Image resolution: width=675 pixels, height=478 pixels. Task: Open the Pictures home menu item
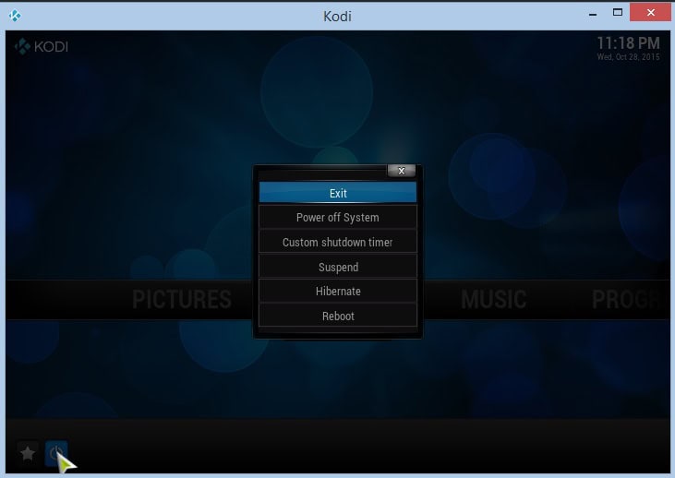(182, 299)
